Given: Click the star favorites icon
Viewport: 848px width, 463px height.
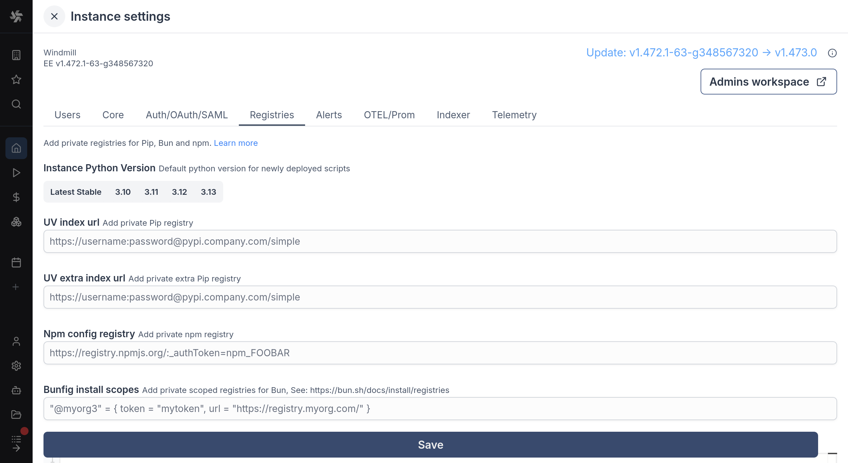Looking at the screenshot, I should (x=16, y=80).
